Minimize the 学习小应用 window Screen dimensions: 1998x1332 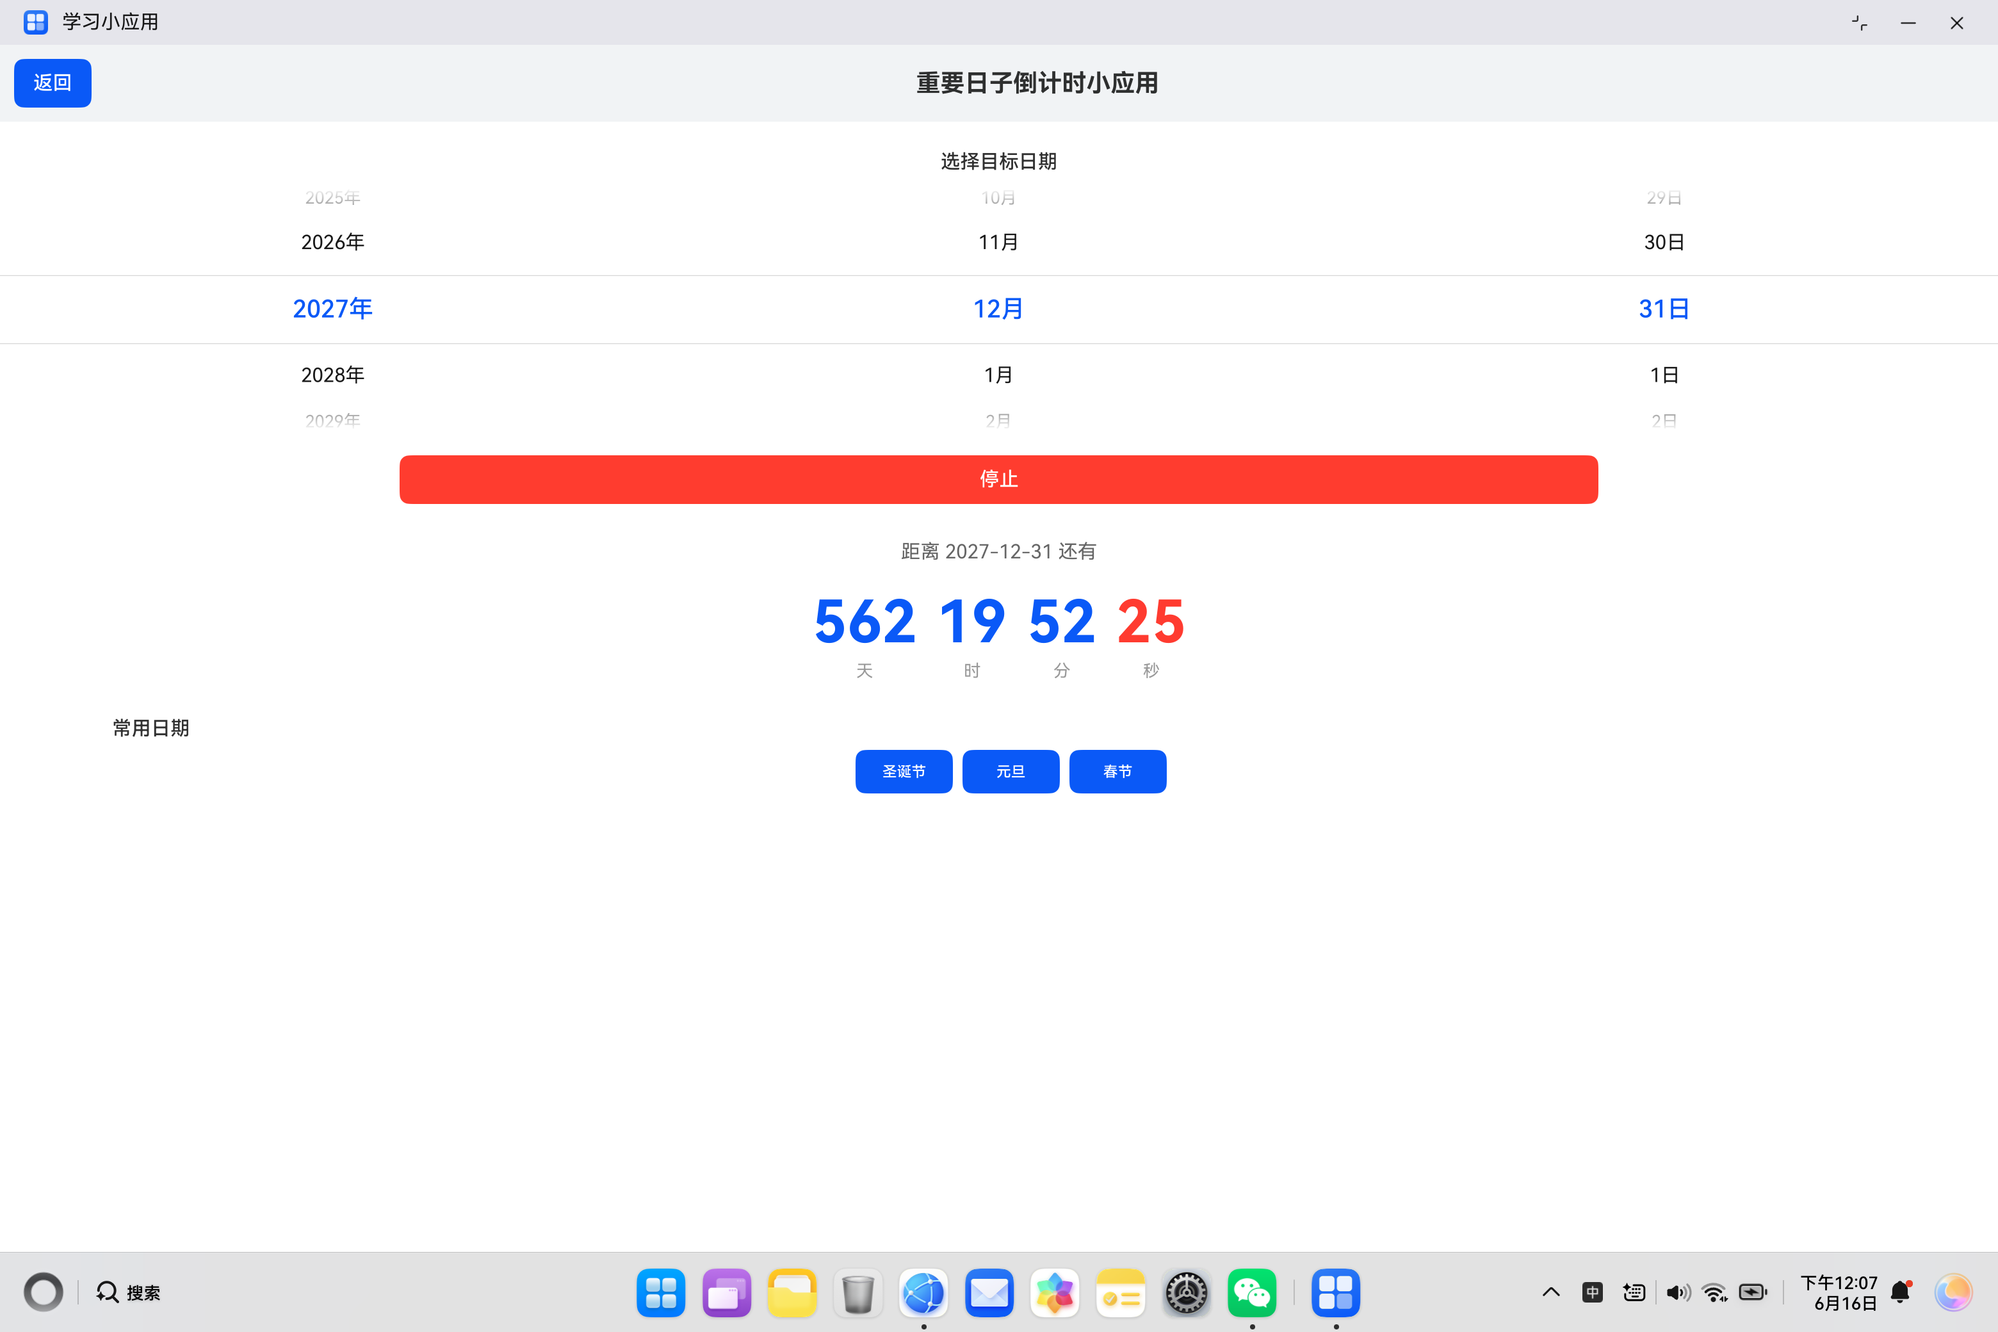pos(1908,23)
